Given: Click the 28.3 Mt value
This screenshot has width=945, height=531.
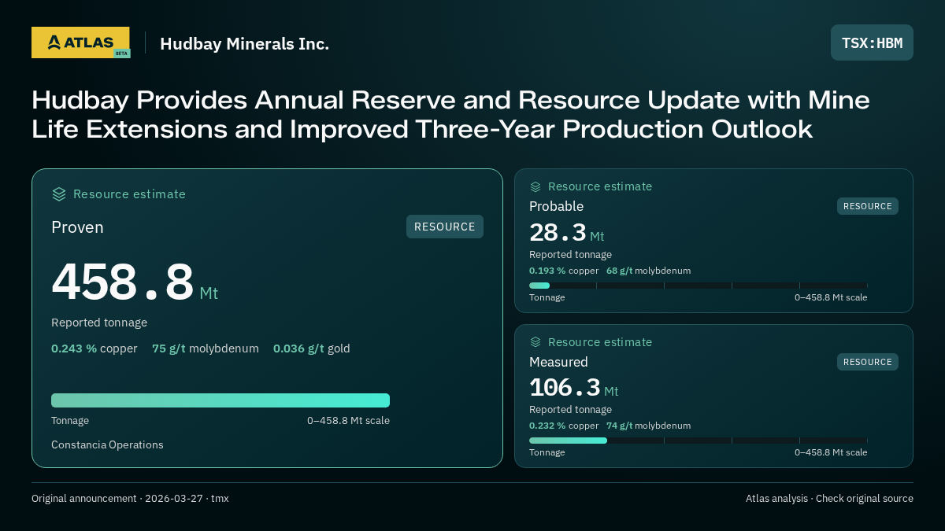Looking at the screenshot, I should 567,233.
